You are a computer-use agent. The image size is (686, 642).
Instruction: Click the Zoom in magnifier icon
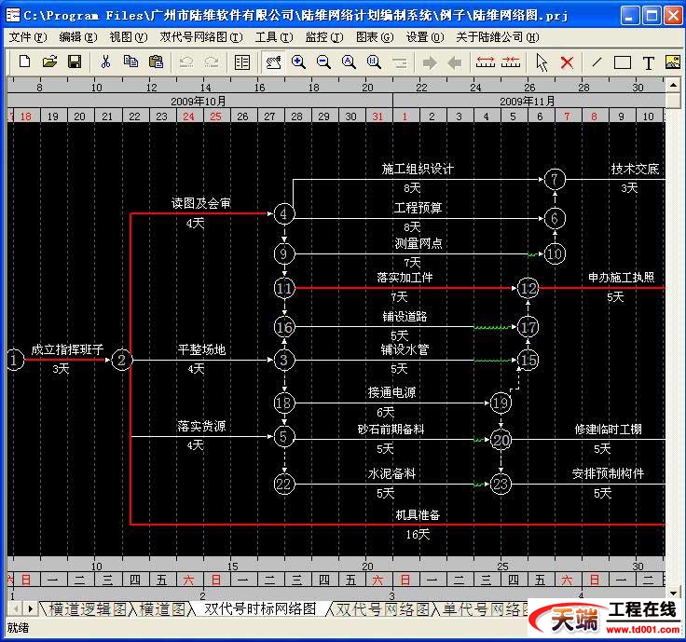(298, 61)
